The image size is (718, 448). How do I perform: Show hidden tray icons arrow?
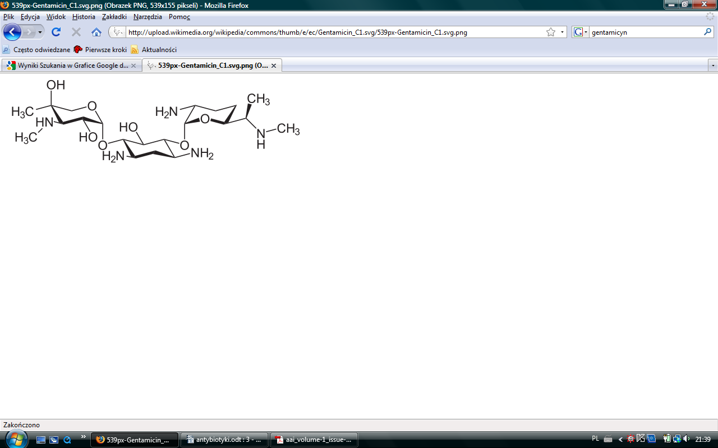tap(620, 440)
